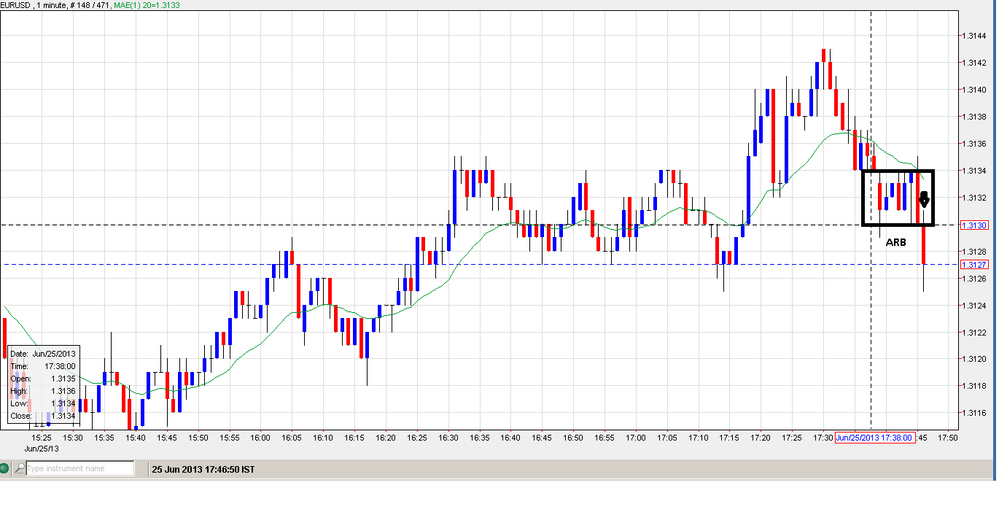999x531 pixels.
Task: Click the 17:30 time axis label
Action: 823,438
